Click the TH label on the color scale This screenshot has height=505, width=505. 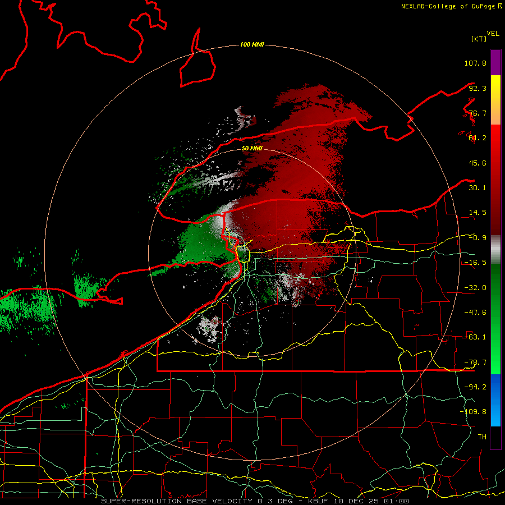click(x=482, y=437)
